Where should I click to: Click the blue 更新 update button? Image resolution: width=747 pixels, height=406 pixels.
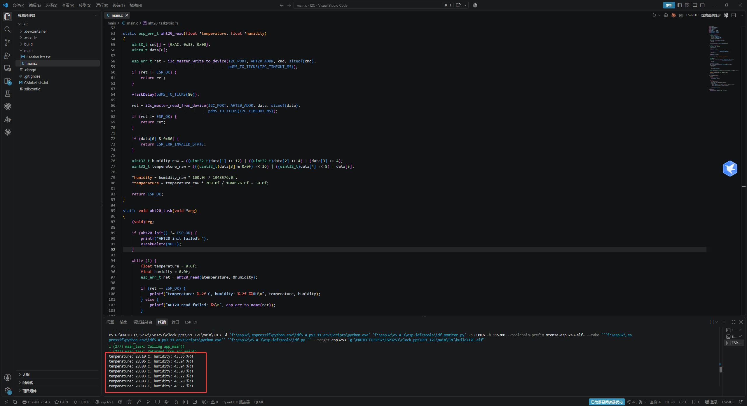[669, 5]
